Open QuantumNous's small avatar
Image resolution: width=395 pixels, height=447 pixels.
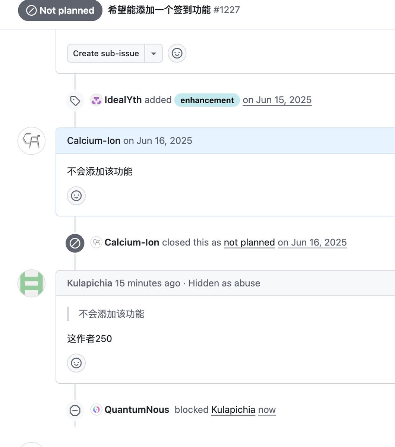point(97,410)
